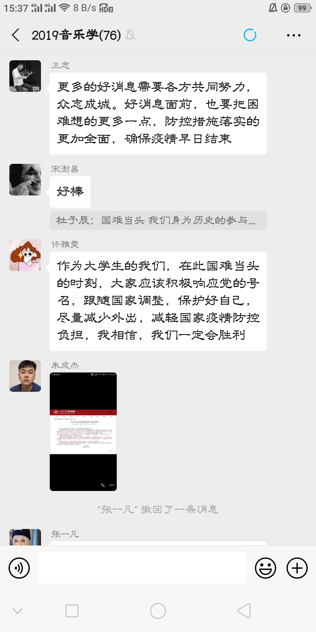Tap the Android recent apps square
Viewport: 316px width, 632px height.
point(72,611)
